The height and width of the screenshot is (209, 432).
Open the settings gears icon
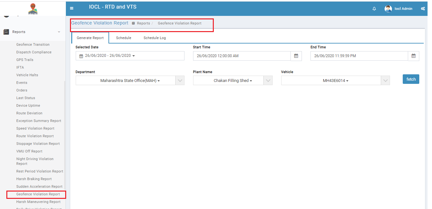pyautogui.click(x=423, y=9)
